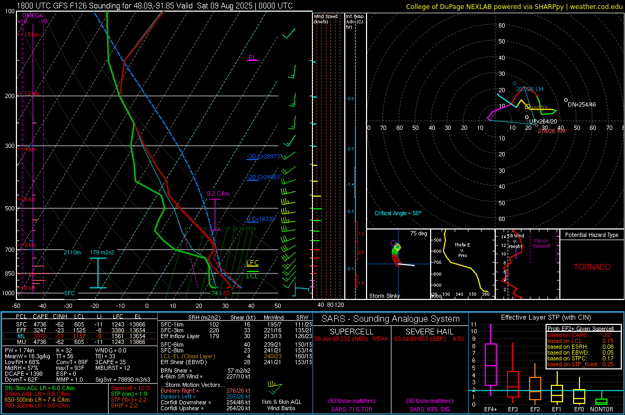Click the cyan "179 m2s2" label on the skew-T

102,252
